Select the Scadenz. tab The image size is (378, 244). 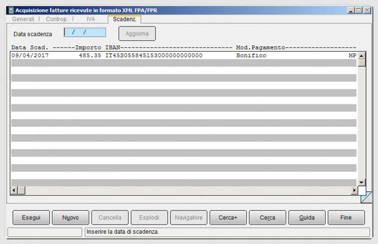point(124,19)
